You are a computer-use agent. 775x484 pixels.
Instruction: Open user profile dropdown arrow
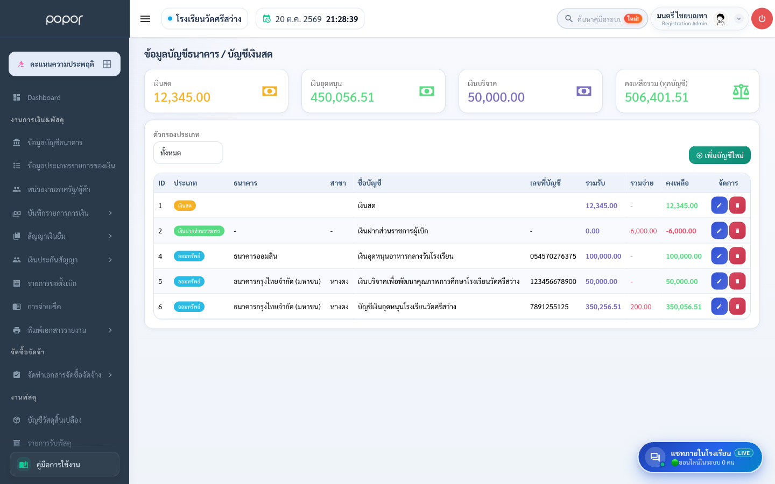click(x=739, y=19)
